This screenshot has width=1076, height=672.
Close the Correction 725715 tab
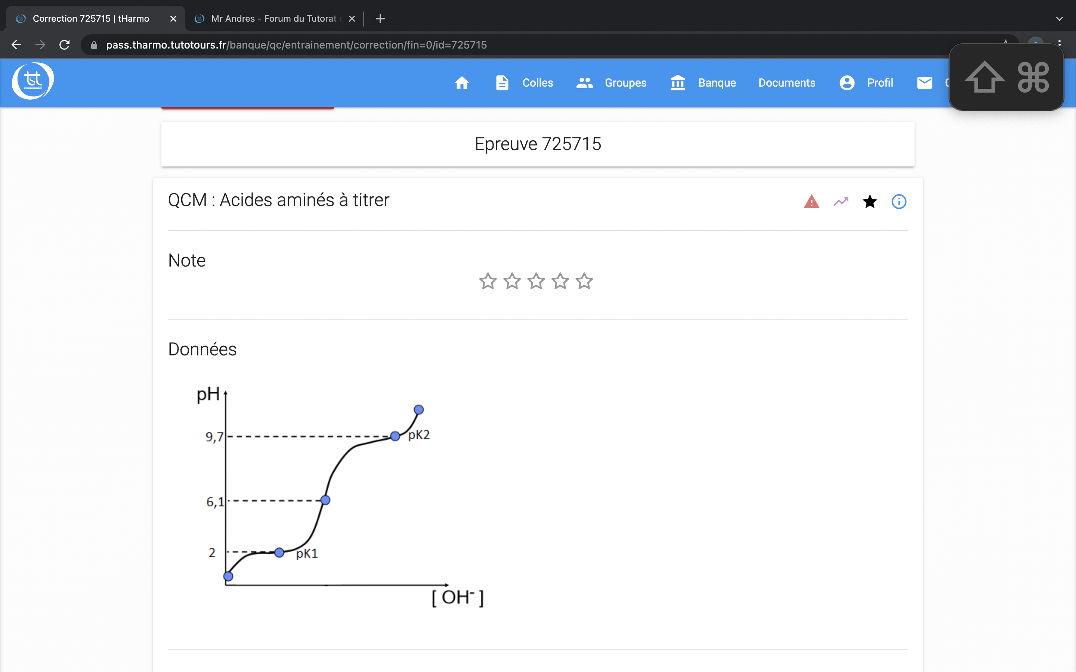[173, 19]
